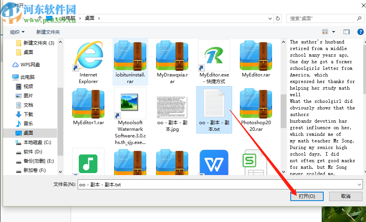
Task: Click navigation pane scroll up arrow
Action: pos(60,42)
